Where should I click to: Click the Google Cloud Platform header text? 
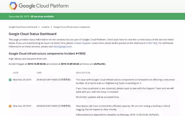pyautogui.click(x=44, y=6)
